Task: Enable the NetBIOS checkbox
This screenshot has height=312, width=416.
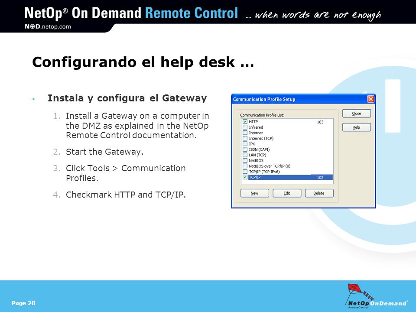Action: [x=245, y=160]
